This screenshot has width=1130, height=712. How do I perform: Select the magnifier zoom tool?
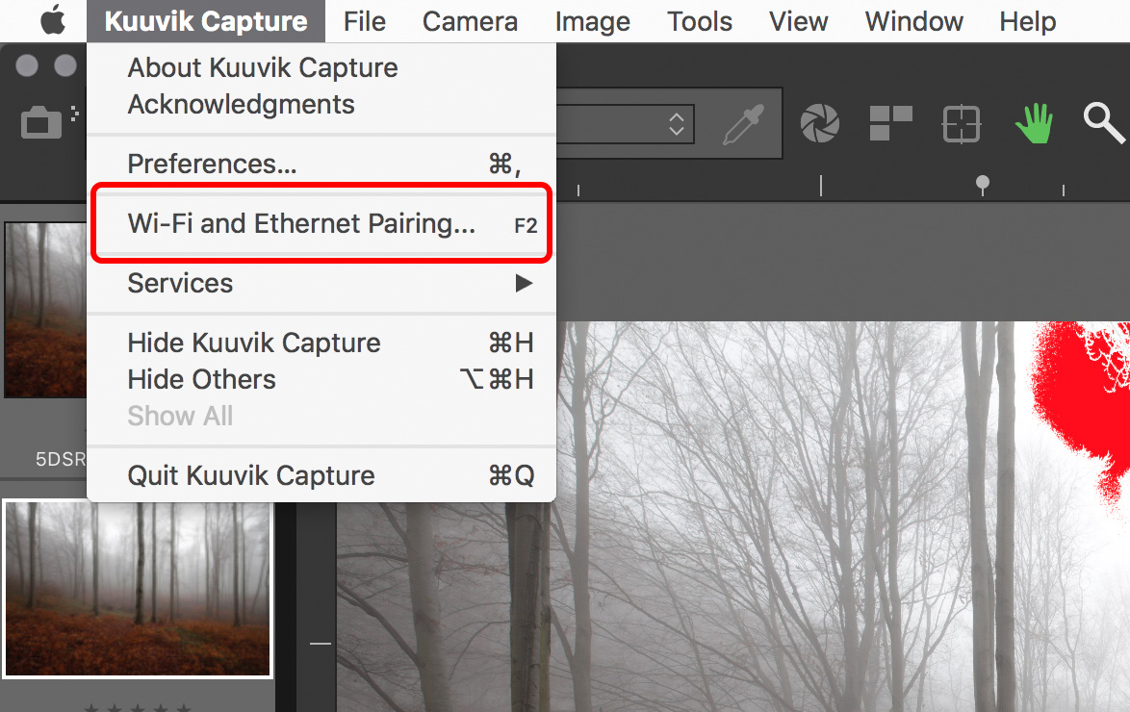1103,123
